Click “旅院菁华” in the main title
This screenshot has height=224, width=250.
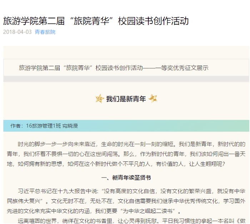click(x=93, y=21)
